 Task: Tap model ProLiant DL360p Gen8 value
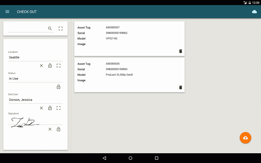(x=119, y=75)
